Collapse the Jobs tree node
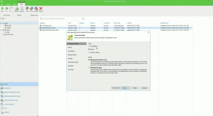This screenshot has width=213, height=116. [x=1, y=23]
